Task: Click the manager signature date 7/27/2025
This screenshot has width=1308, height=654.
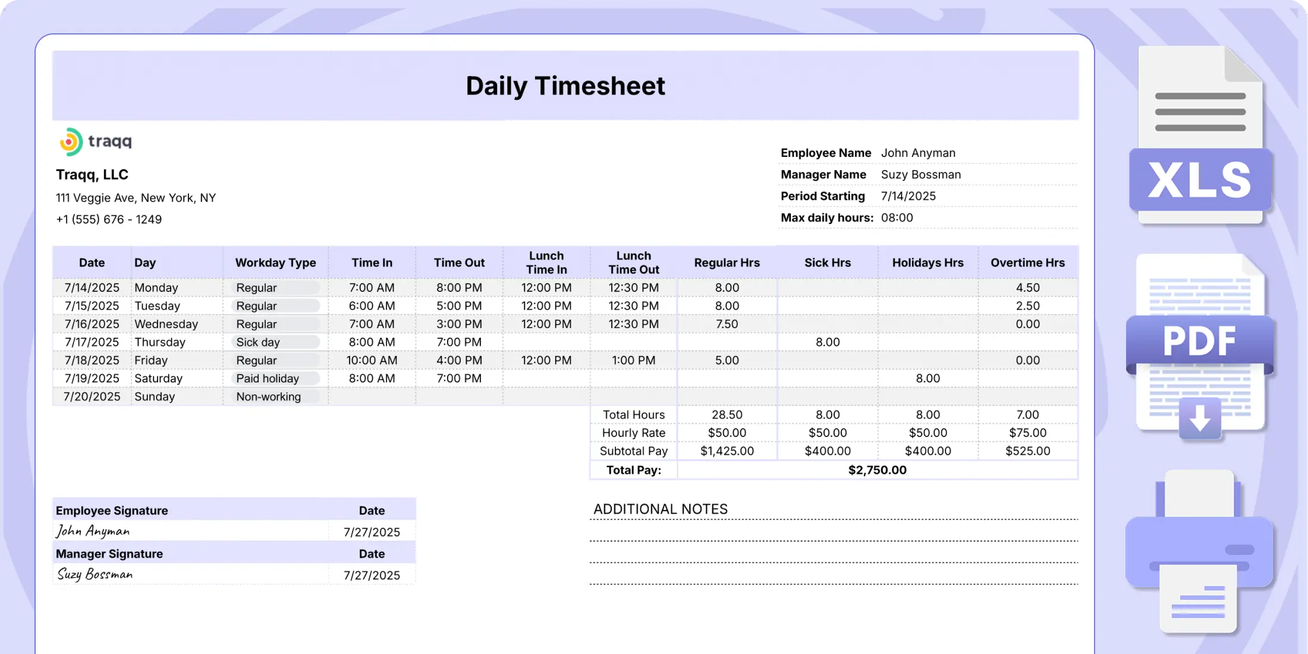Action: tap(372, 575)
